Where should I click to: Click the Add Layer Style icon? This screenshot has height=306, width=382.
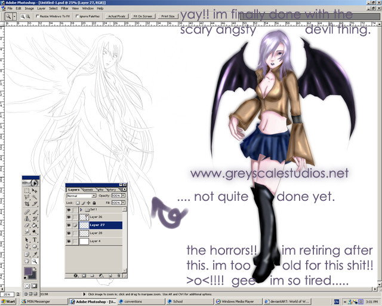coord(76,276)
